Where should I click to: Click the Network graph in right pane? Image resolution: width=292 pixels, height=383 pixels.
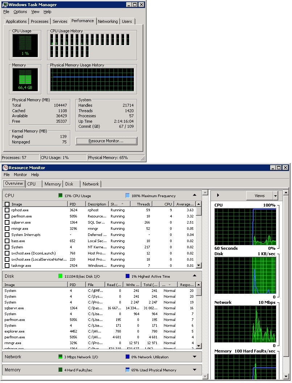245,324
